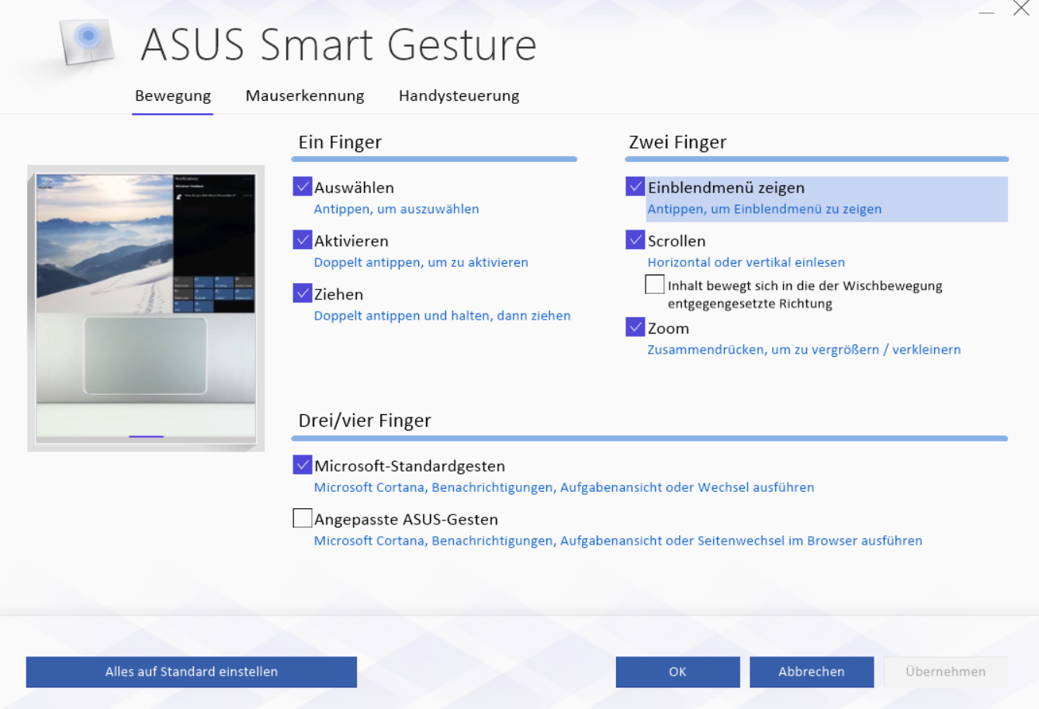The height and width of the screenshot is (709, 1039).
Task: Click the 'Doppelt antippen und halten, dann ziehen' link
Action: pos(442,316)
